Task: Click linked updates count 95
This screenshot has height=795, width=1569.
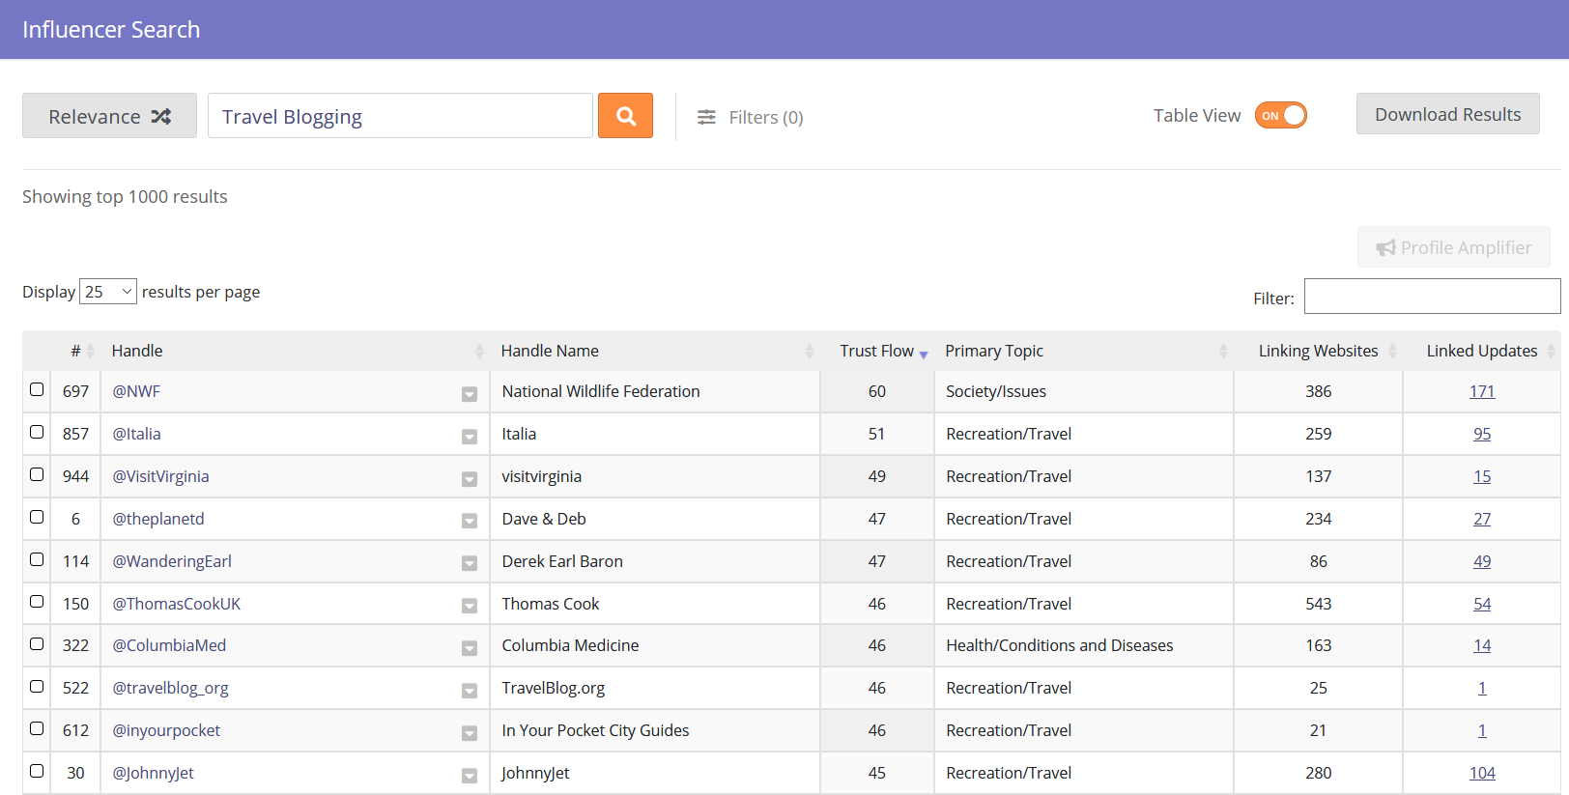Action: coord(1482,434)
